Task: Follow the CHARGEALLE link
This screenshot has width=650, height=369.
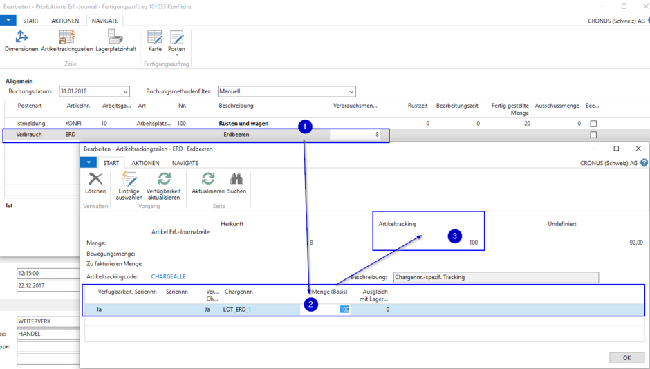Action: [x=168, y=276]
